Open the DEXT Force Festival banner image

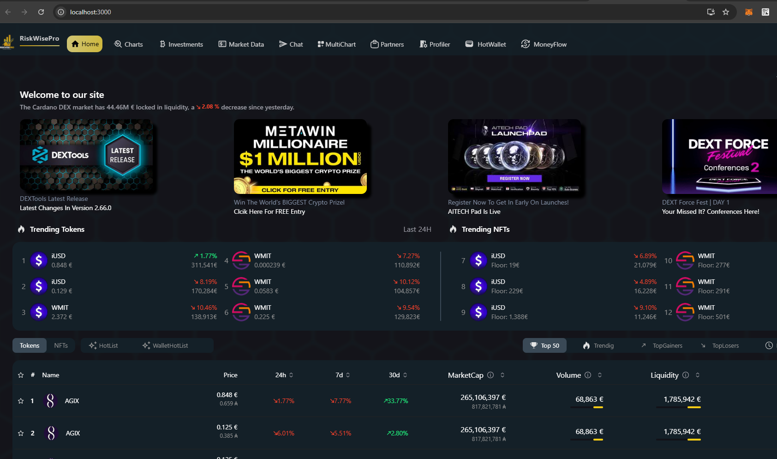pyautogui.click(x=719, y=157)
